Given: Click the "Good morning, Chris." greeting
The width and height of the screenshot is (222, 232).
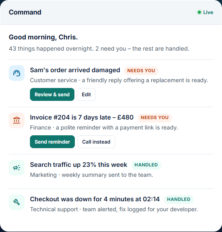Looking at the screenshot, I should click(43, 37).
